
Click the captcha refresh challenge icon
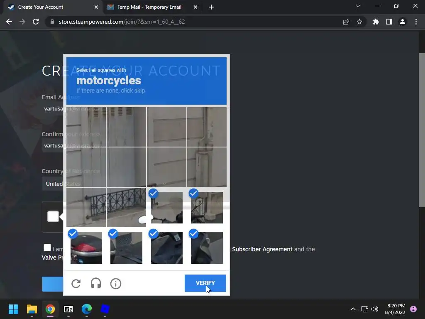pos(76,283)
